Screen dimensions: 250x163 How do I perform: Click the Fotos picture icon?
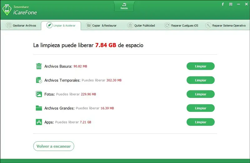(39, 94)
